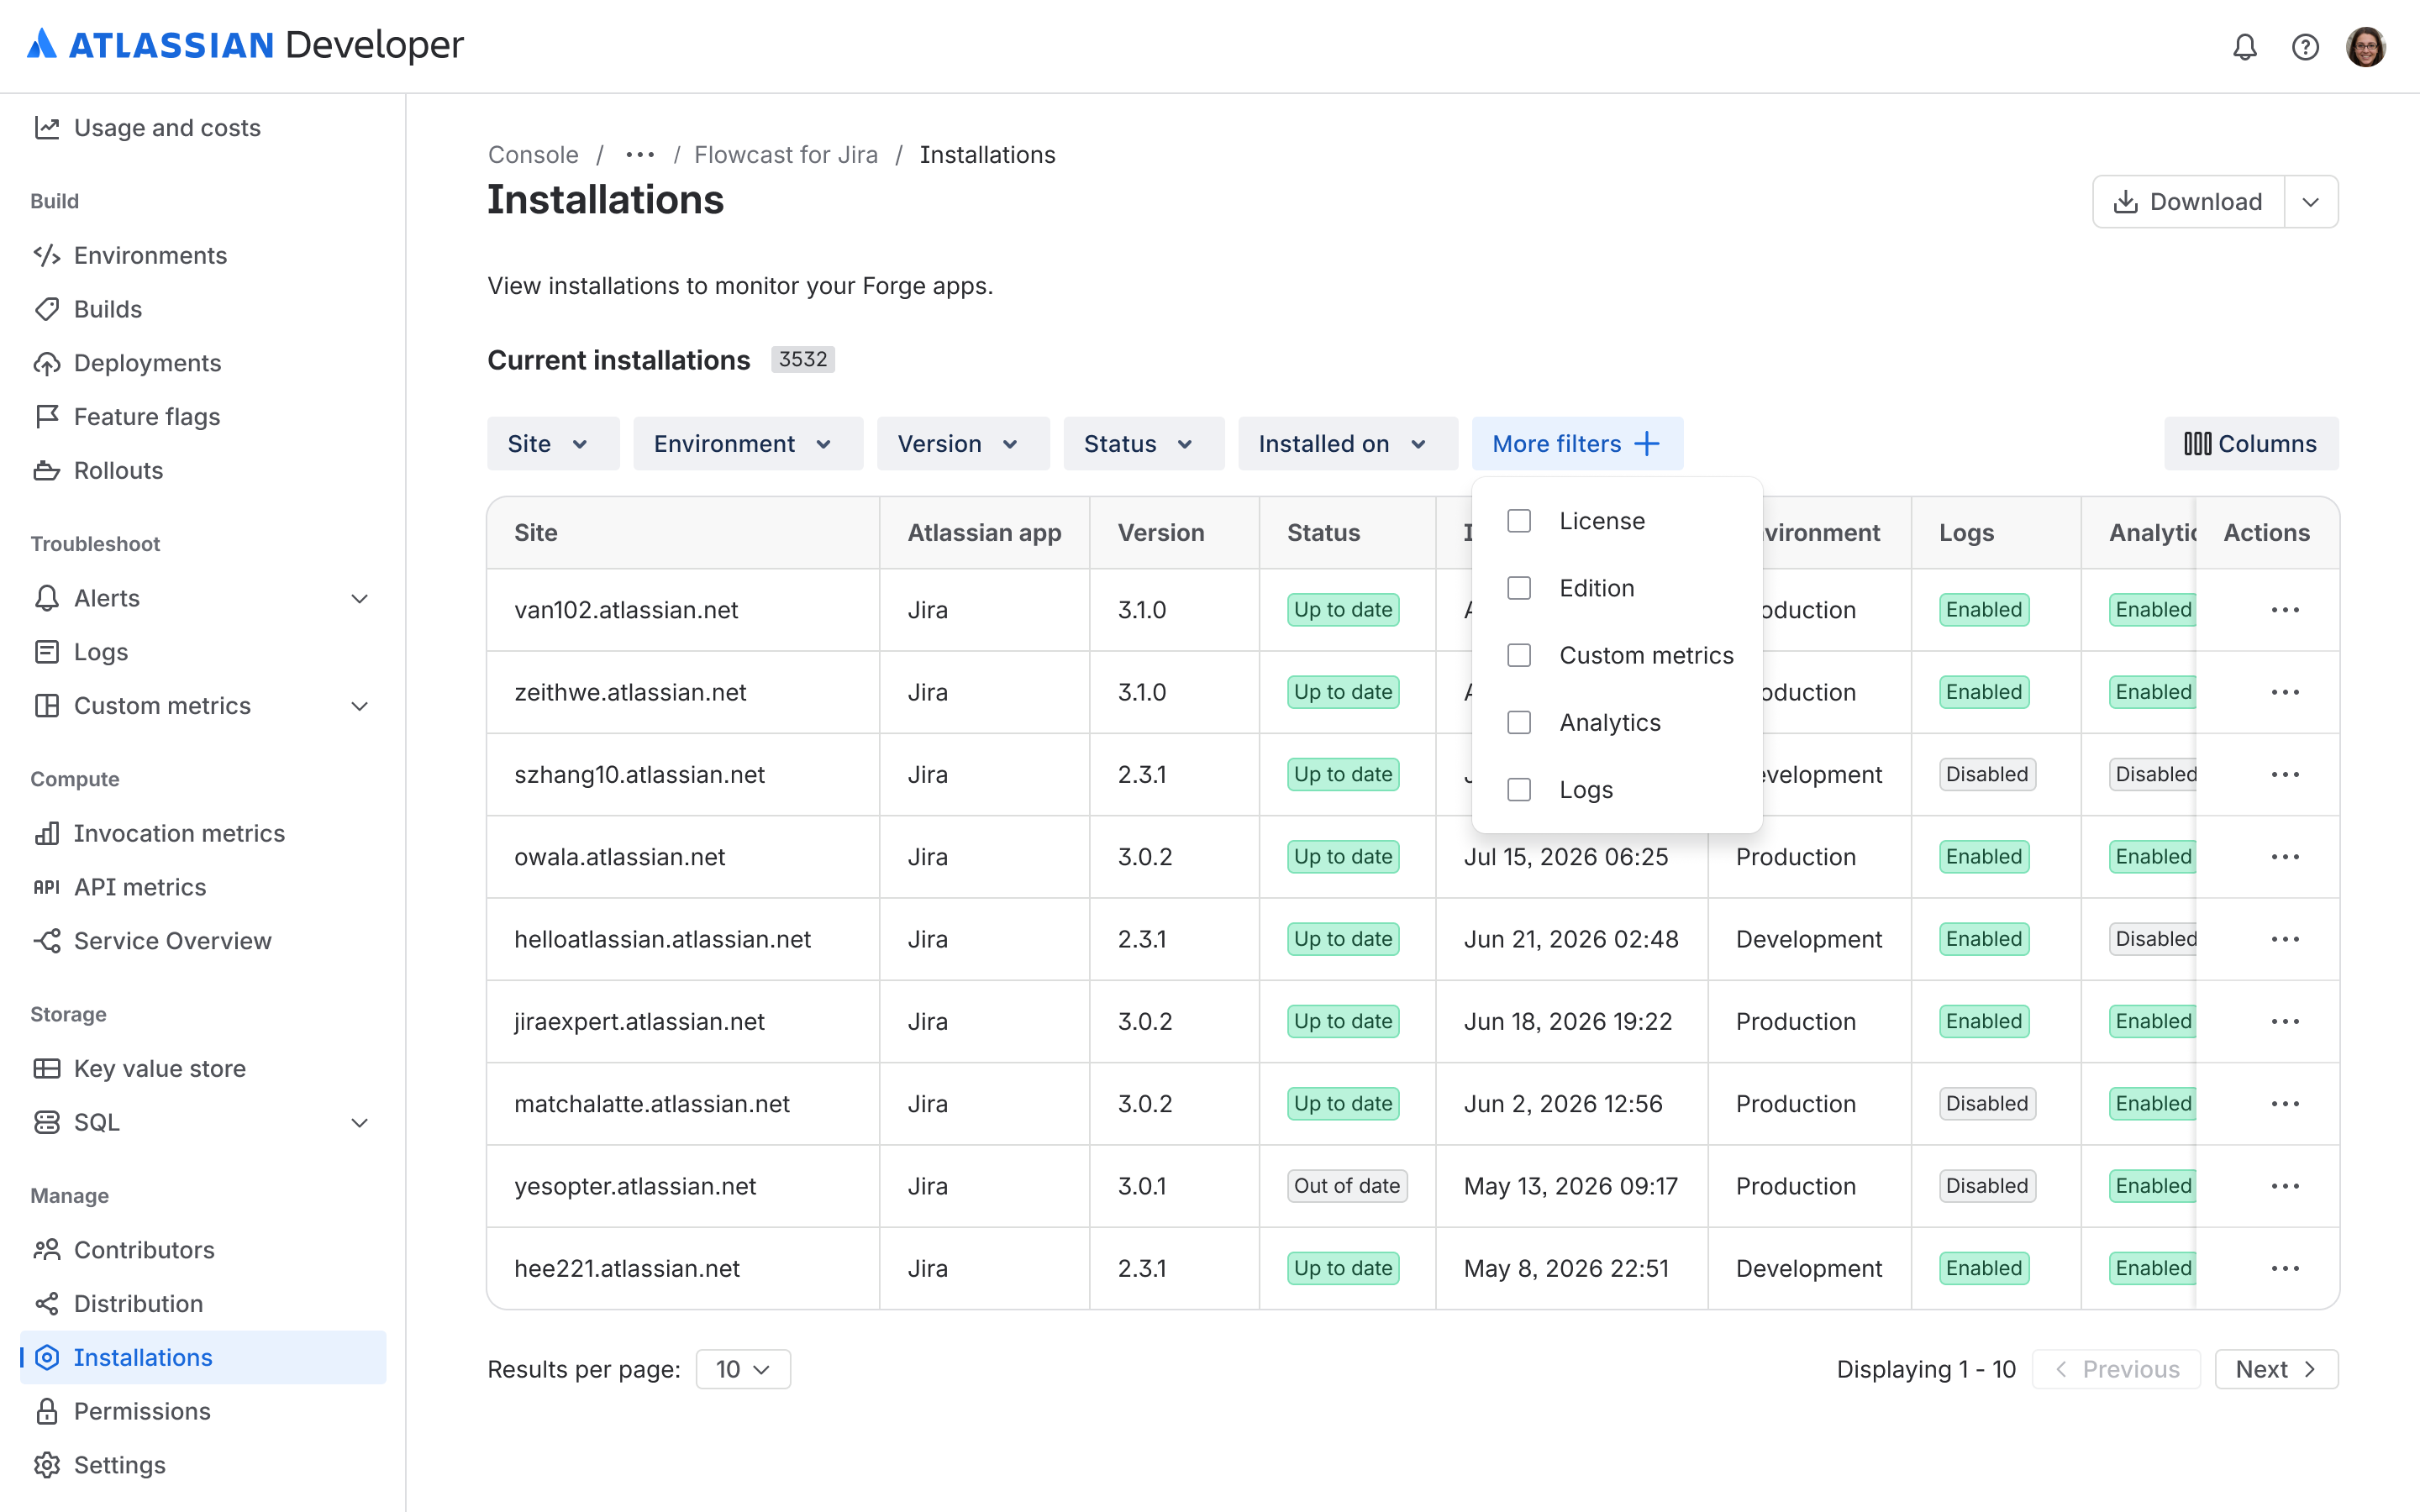
Task: Open Settings in sidebar
Action: point(203,1465)
